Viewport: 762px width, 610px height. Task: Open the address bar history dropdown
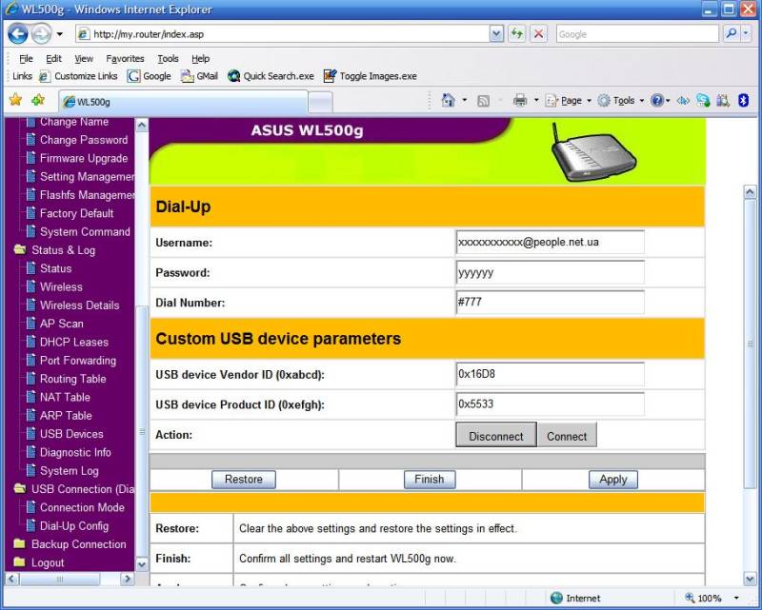[497, 34]
